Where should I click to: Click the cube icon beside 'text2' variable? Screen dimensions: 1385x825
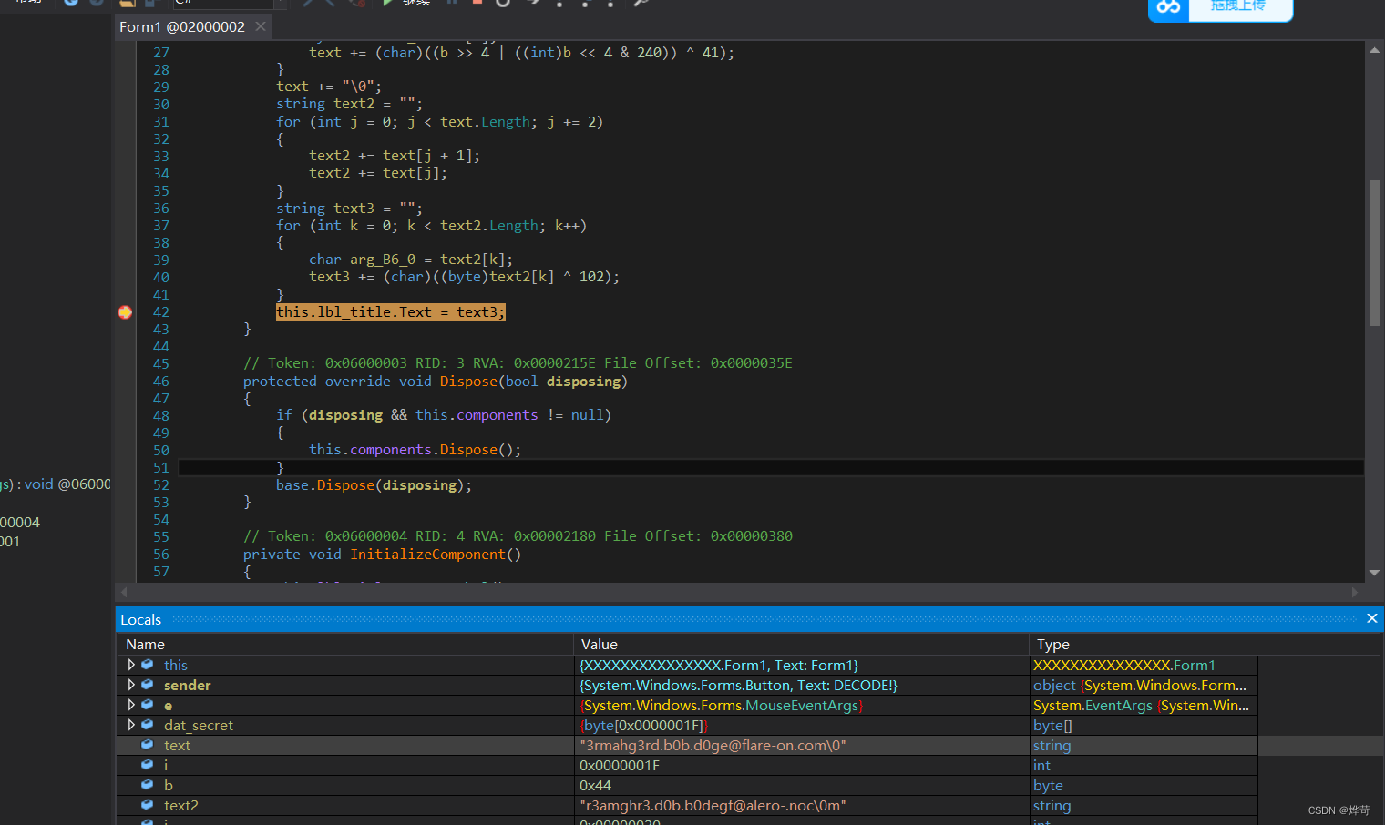(148, 806)
